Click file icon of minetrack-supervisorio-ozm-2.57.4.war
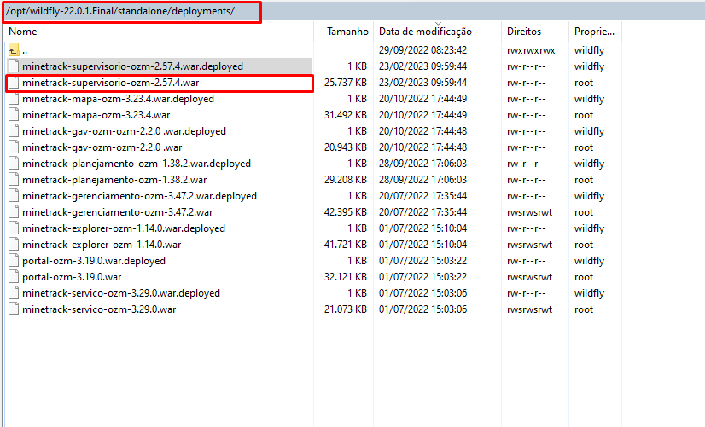 click(14, 83)
